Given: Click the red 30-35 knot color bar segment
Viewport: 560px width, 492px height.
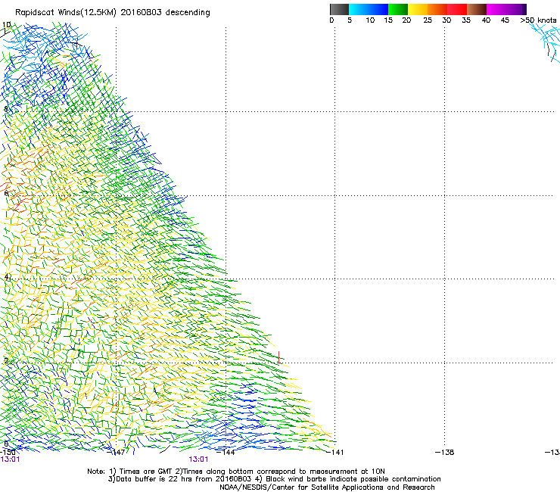Looking at the screenshot, I should click(457, 9).
